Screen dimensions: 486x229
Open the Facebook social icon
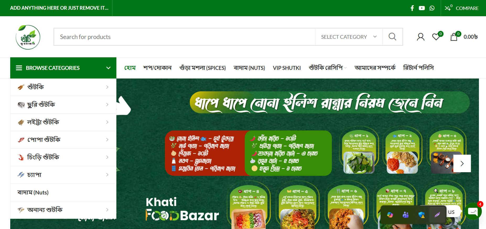pyautogui.click(x=412, y=8)
